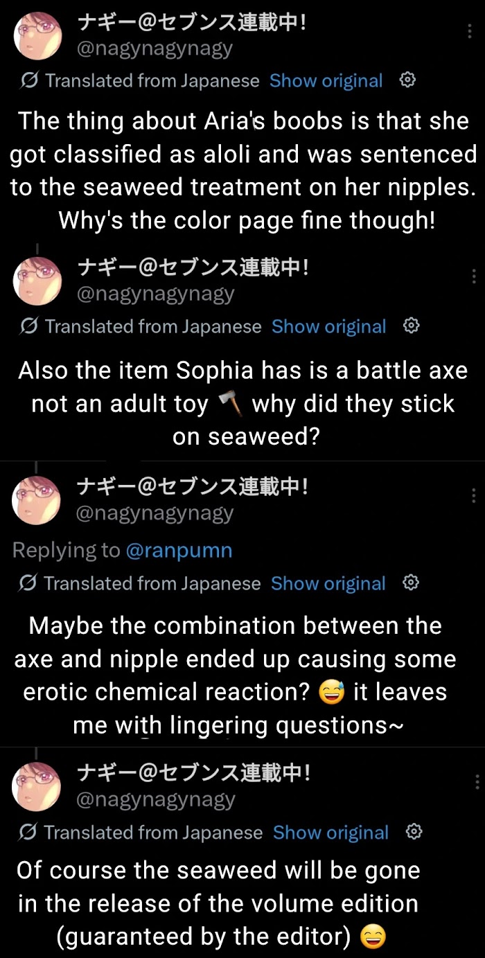Click the avatar on the Sophia tweet
485x958 pixels.
point(37,281)
